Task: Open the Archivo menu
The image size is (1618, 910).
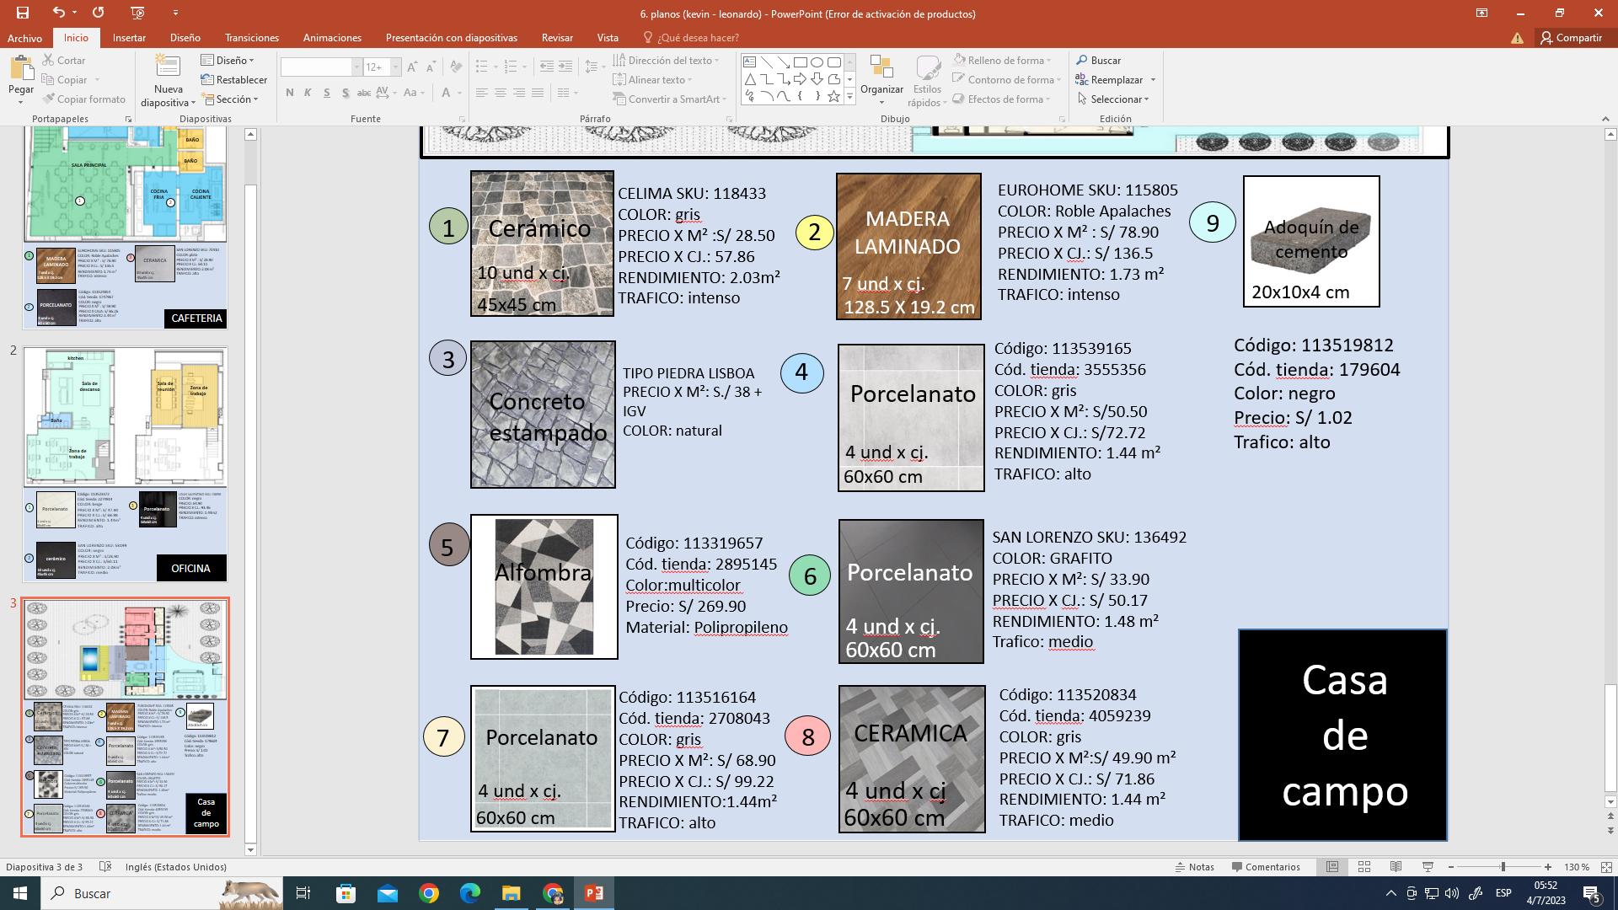Action: click(24, 38)
